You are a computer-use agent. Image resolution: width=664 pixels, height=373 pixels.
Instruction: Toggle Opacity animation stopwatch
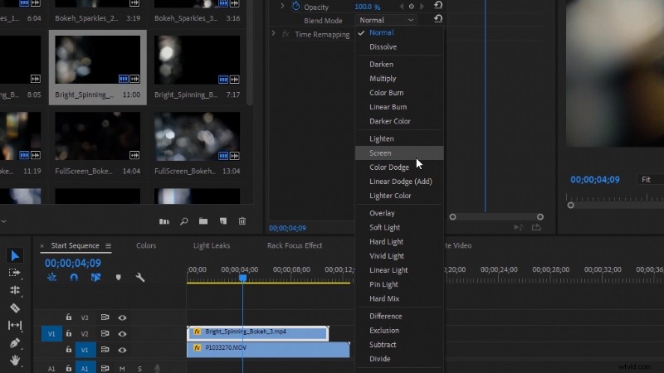click(295, 7)
